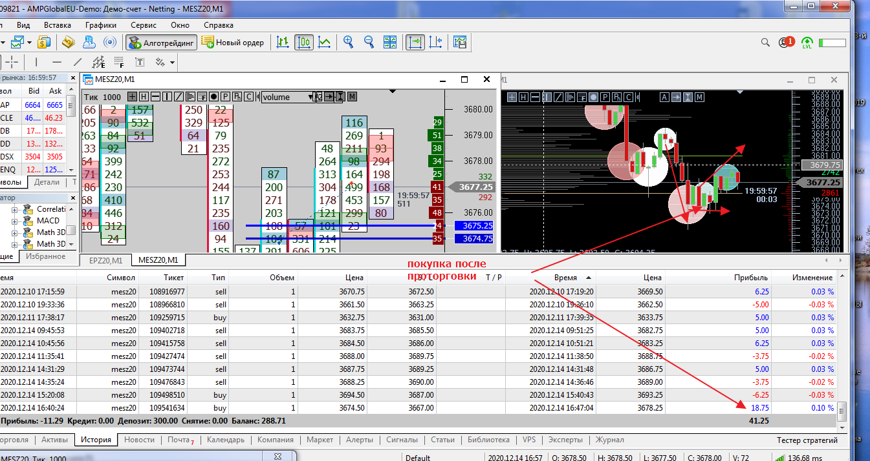Click the C button in left chart toolbar

coord(248,97)
